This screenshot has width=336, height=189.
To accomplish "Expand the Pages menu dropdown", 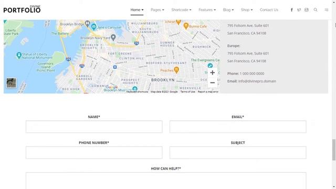I will click(x=157, y=10).
